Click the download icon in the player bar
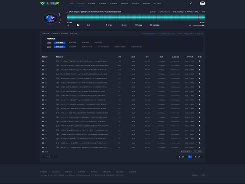This screenshot has height=184, width=245. (106, 25)
